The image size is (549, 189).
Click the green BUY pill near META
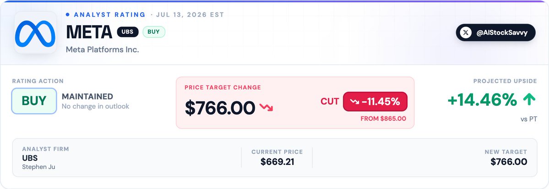[154, 32]
